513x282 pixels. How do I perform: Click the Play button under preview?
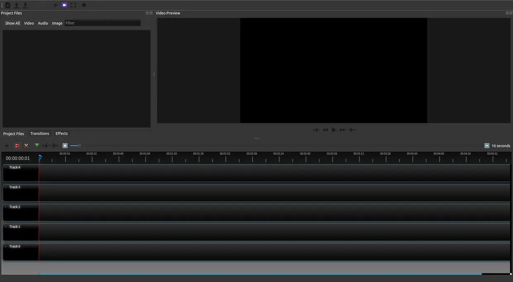tap(334, 130)
